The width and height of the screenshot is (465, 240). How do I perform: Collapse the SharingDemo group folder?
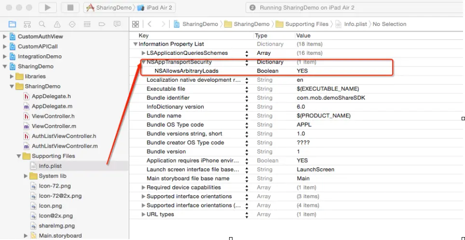[12, 87]
